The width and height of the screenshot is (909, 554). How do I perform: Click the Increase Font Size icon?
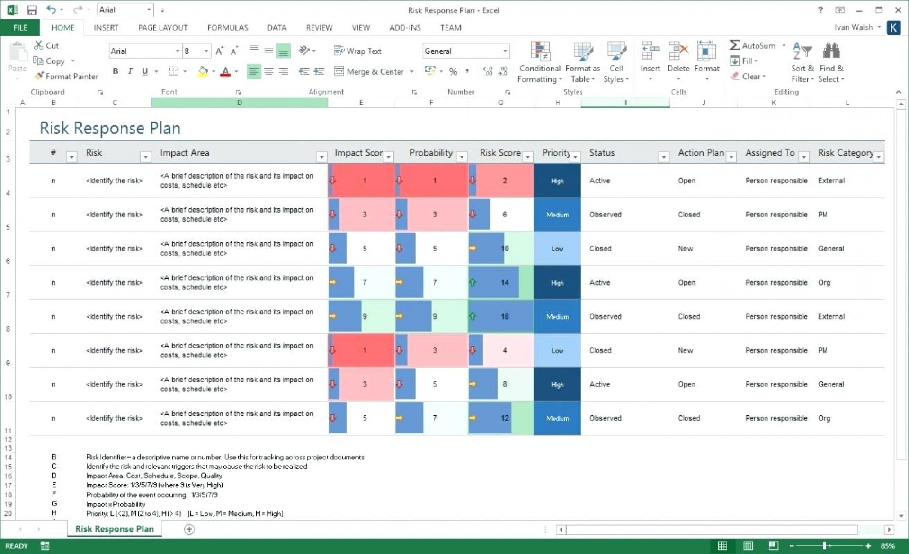tap(219, 51)
